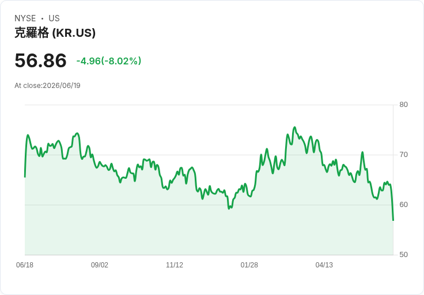The width and height of the screenshot is (424, 295).
Task: Click the 01/28 date axis label
Action: pos(249,265)
